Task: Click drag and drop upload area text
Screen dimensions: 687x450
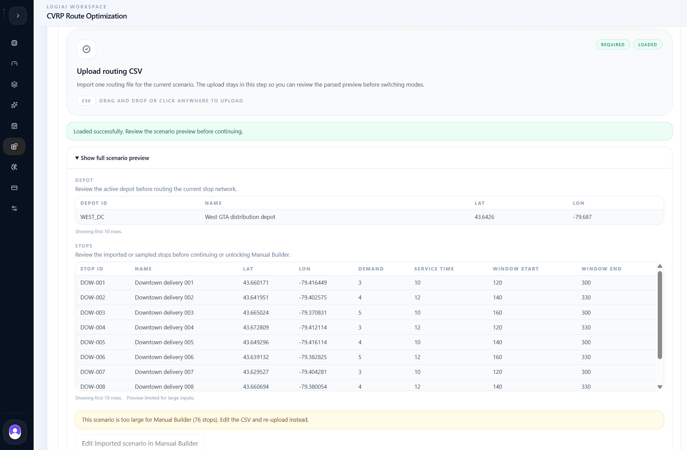Action: click(171, 101)
